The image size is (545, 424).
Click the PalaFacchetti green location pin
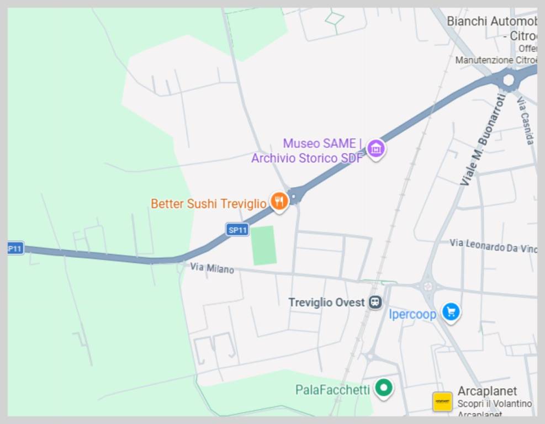[383, 388]
